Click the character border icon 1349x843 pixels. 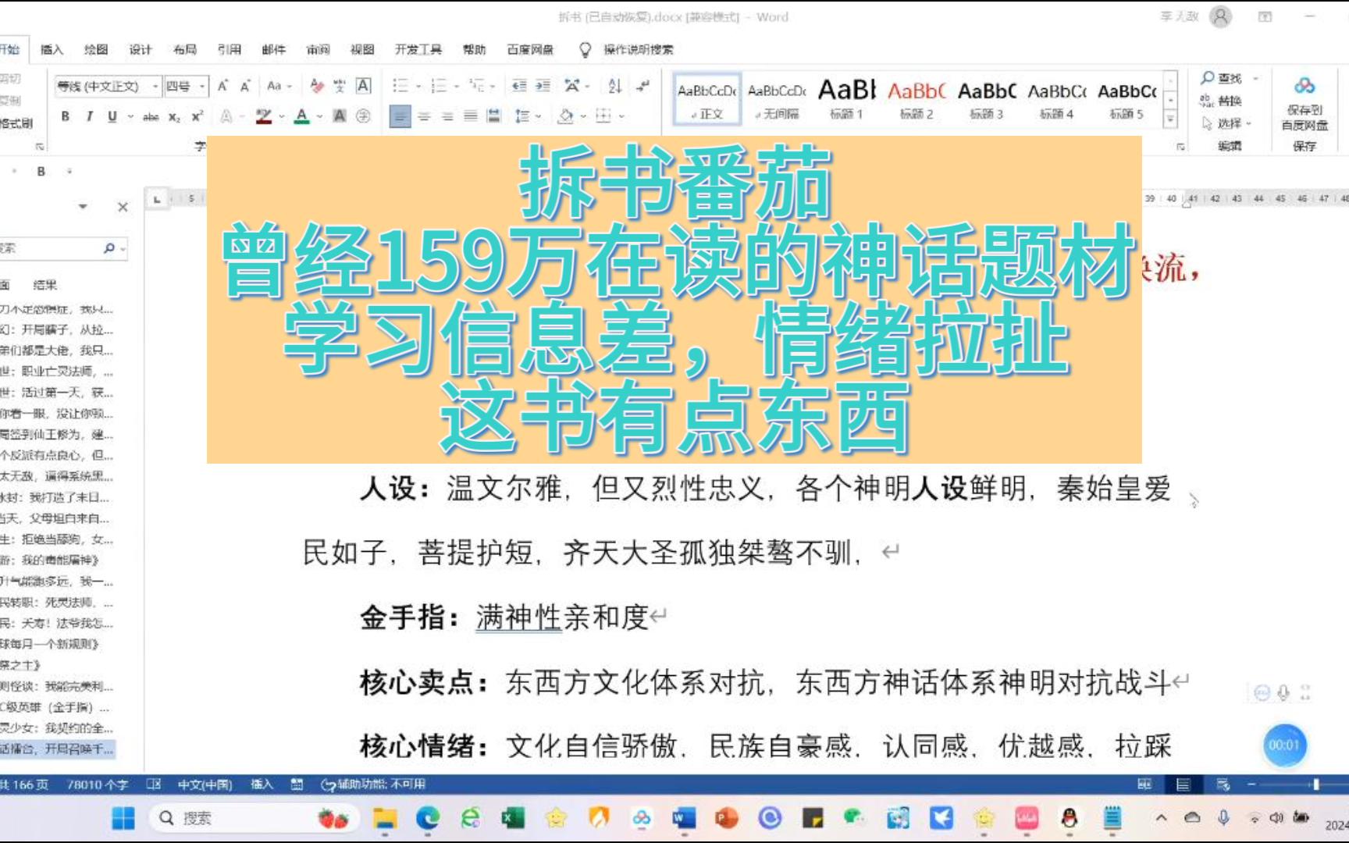tap(364, 86)
